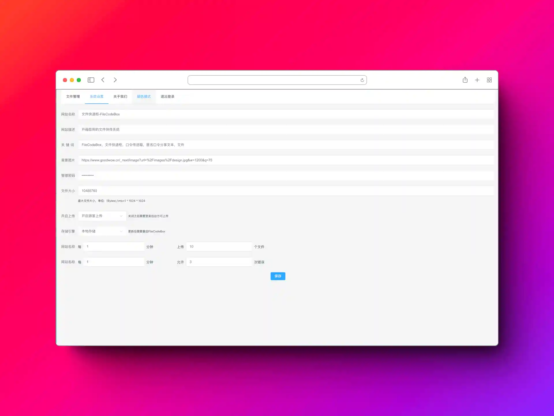This screenshot has height=416, width=554.
Task: Open the Share icon in toolbar
Action: [465, 80]
